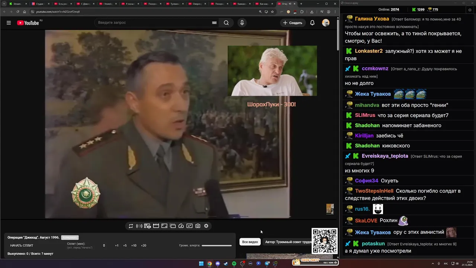Open Spotify from the taskbar

pos(234,264)
